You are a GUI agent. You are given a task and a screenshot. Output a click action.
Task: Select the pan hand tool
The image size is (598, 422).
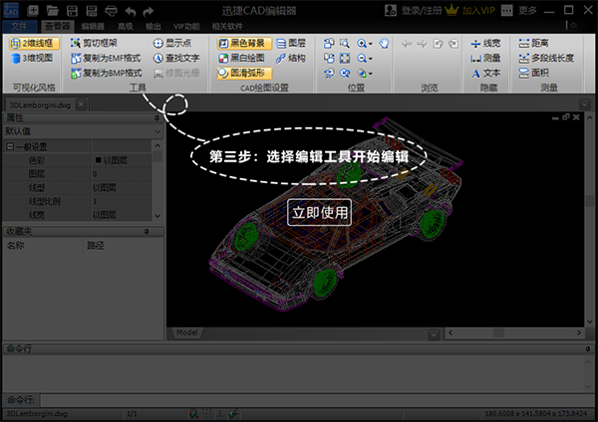point(384,43)
